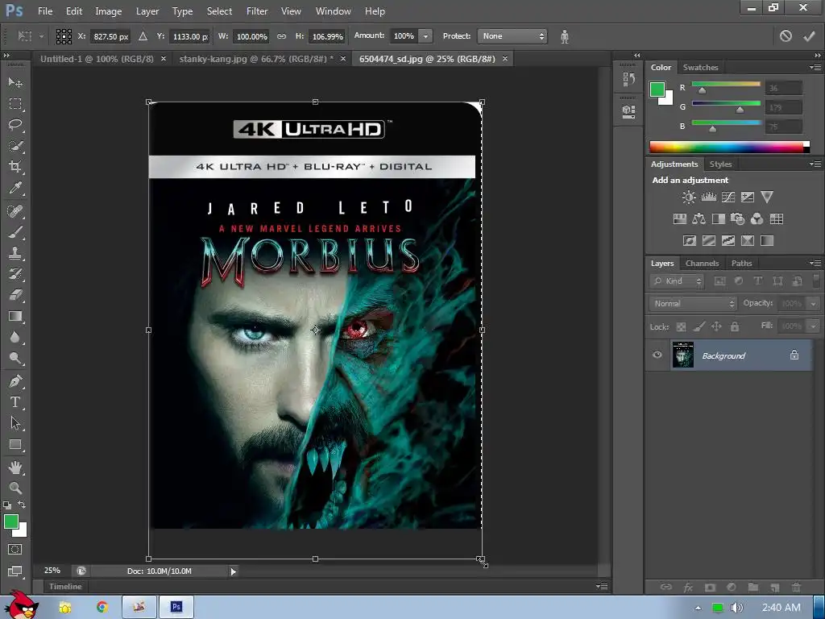825x619 pixels.
Task: Select the Lasso tool
Action: tap(15, 125)
